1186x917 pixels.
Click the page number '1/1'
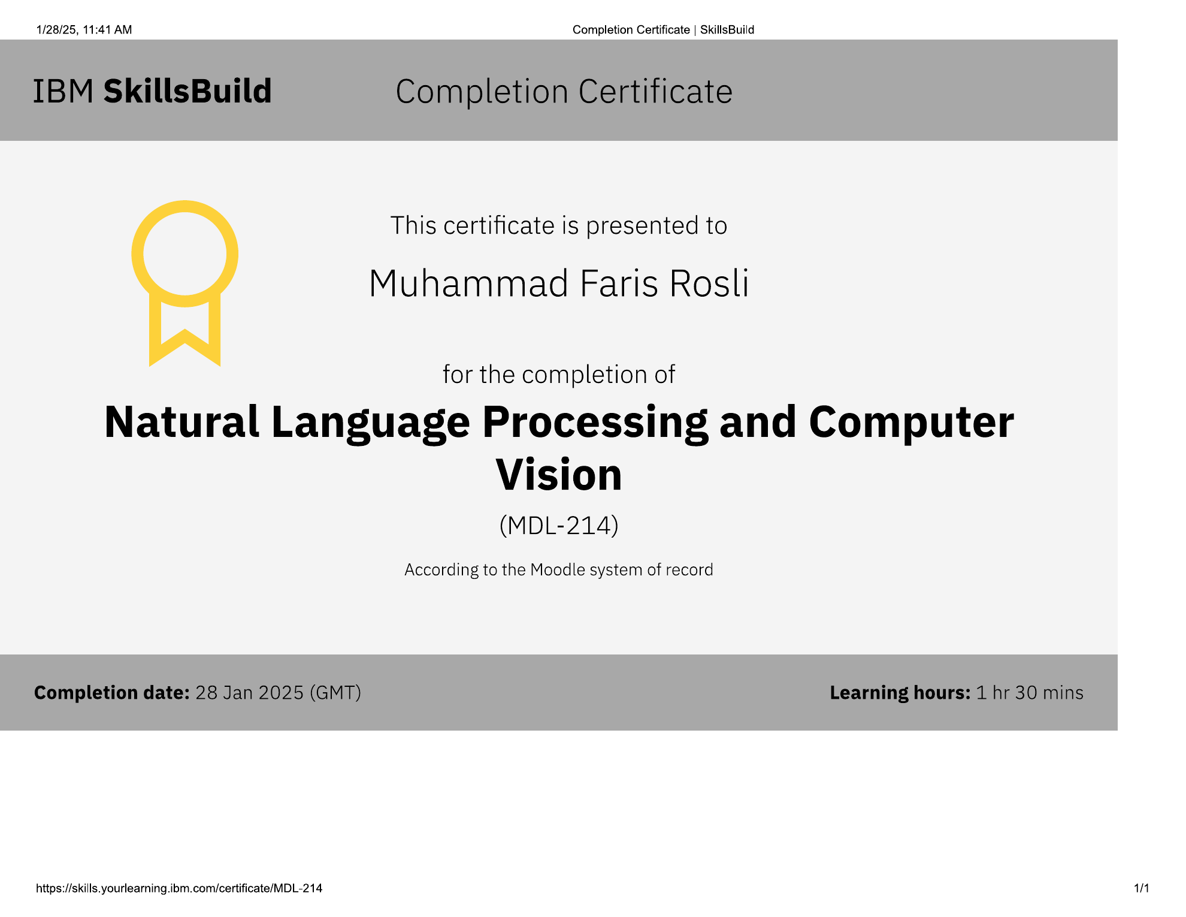click(x=1142, y=888)
